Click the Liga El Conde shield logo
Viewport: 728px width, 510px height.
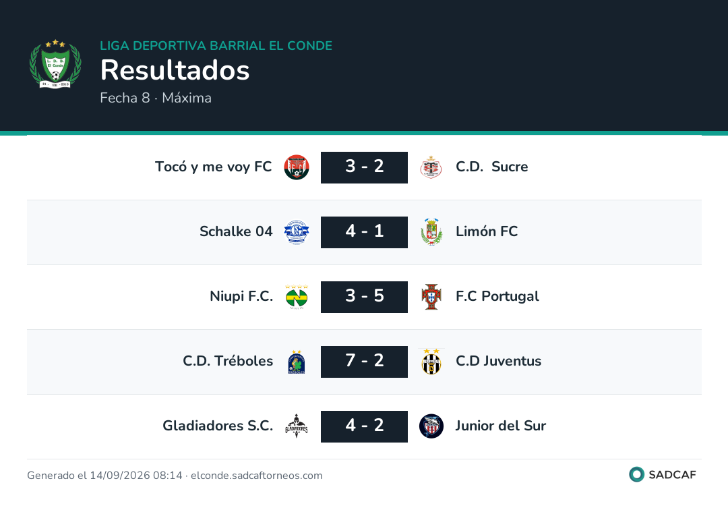pos(55,64)
